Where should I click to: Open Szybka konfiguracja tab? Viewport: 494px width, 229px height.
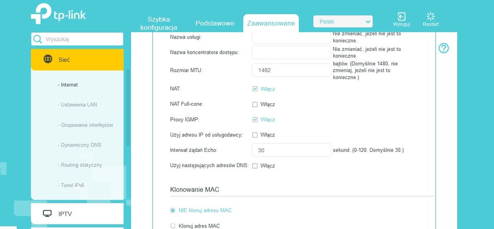point(158,23)
